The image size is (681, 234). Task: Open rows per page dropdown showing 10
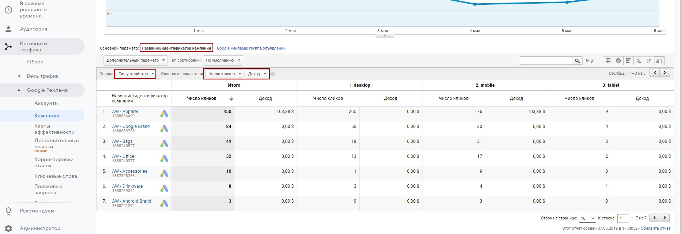pos(587,218)
